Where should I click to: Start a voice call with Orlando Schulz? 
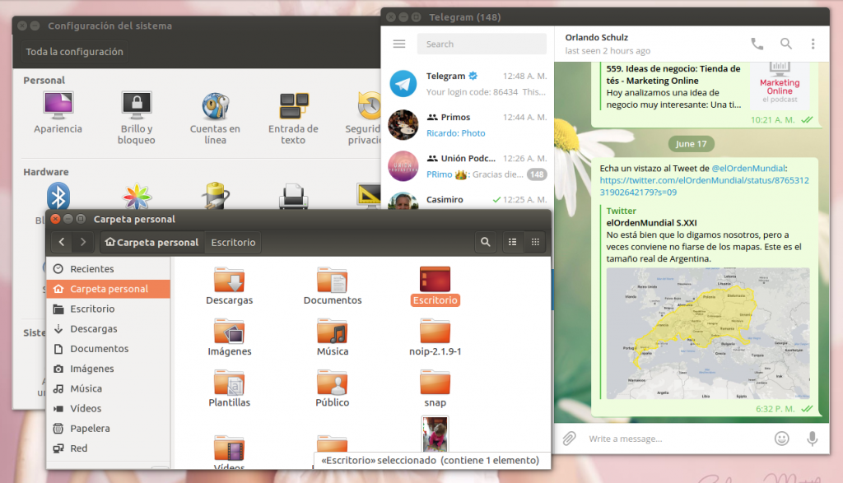757,44
